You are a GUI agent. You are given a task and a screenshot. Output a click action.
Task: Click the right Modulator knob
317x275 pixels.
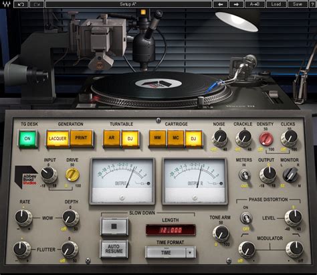tap(295, 250)
